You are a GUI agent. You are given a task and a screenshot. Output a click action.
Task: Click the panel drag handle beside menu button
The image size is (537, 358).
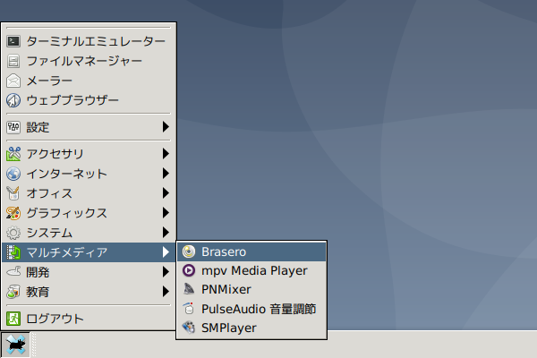coord(34,345)
